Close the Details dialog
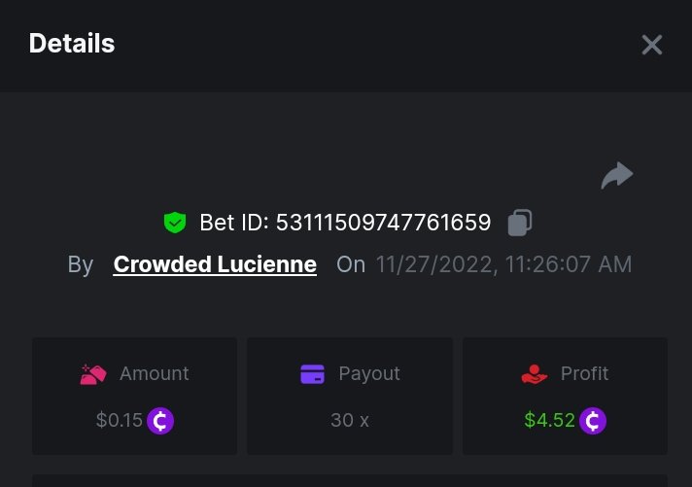Viewport: 692px width, 487px height. coord(651,45)
